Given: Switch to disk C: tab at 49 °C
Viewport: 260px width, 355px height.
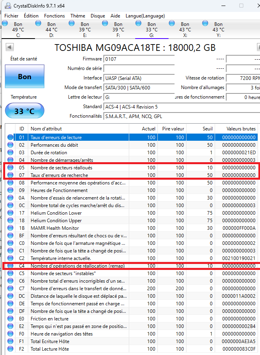Looking at the screenshot, I should (x=18, y=29).
